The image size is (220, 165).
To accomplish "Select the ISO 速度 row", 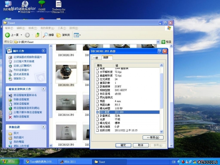I will (x=128, y=112).
